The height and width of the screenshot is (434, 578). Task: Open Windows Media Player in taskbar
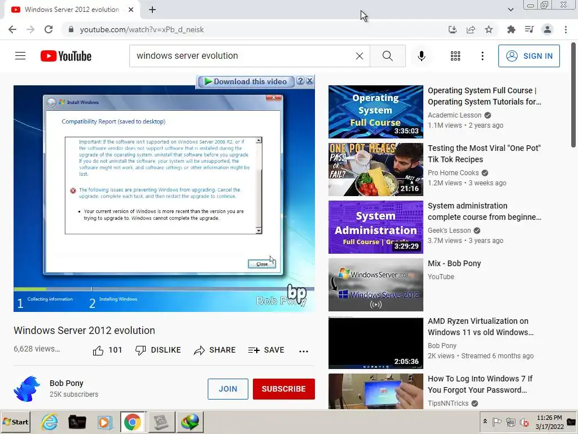tap(104, 422)
